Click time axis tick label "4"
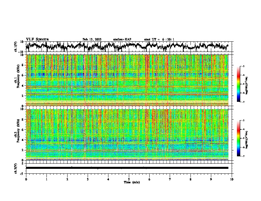Image resolution: width=261 pixels, height=201 pixels. pyautogui.click(x=108, y=179)
